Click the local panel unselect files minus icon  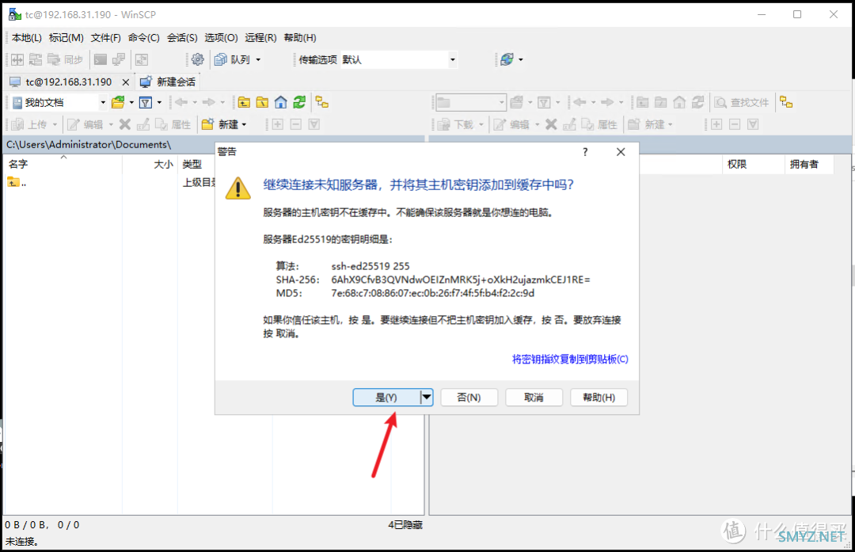pos(295,124)
